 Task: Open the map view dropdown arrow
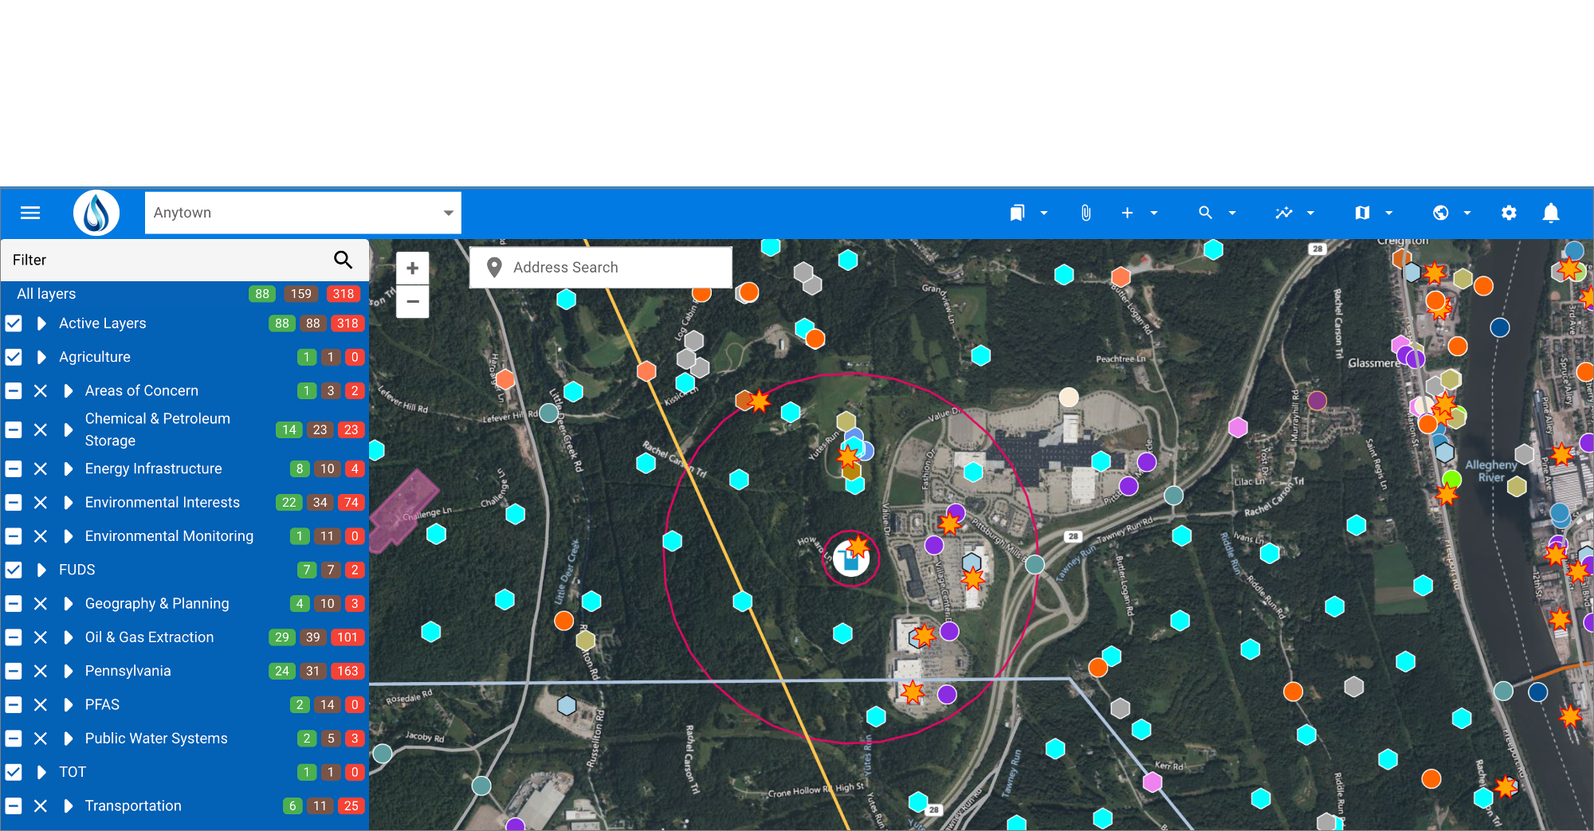[1389, 214]
